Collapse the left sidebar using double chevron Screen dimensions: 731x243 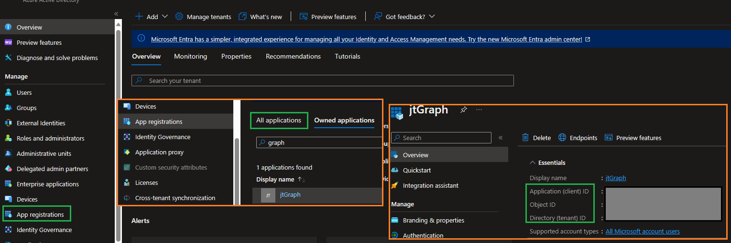tap(116, 14)
